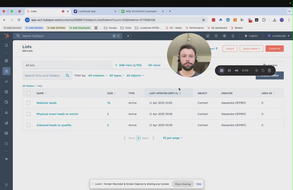Toggle the select-all checkbox in table header
The image size is (293, 190).
point(28,93)
